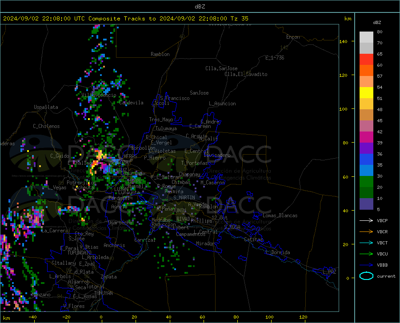Click the 'Encon' place label
The height and width of the screenshot is (323, 400).
coord(293,37)
